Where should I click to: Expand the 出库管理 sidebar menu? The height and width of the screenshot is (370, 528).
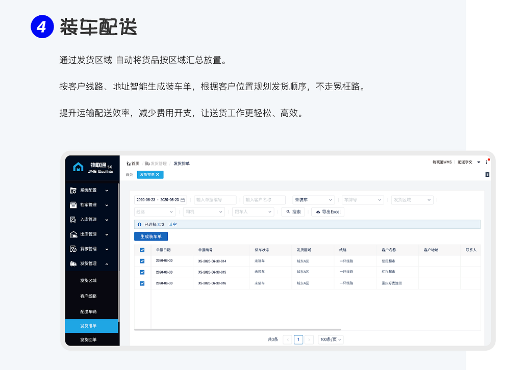107,234
